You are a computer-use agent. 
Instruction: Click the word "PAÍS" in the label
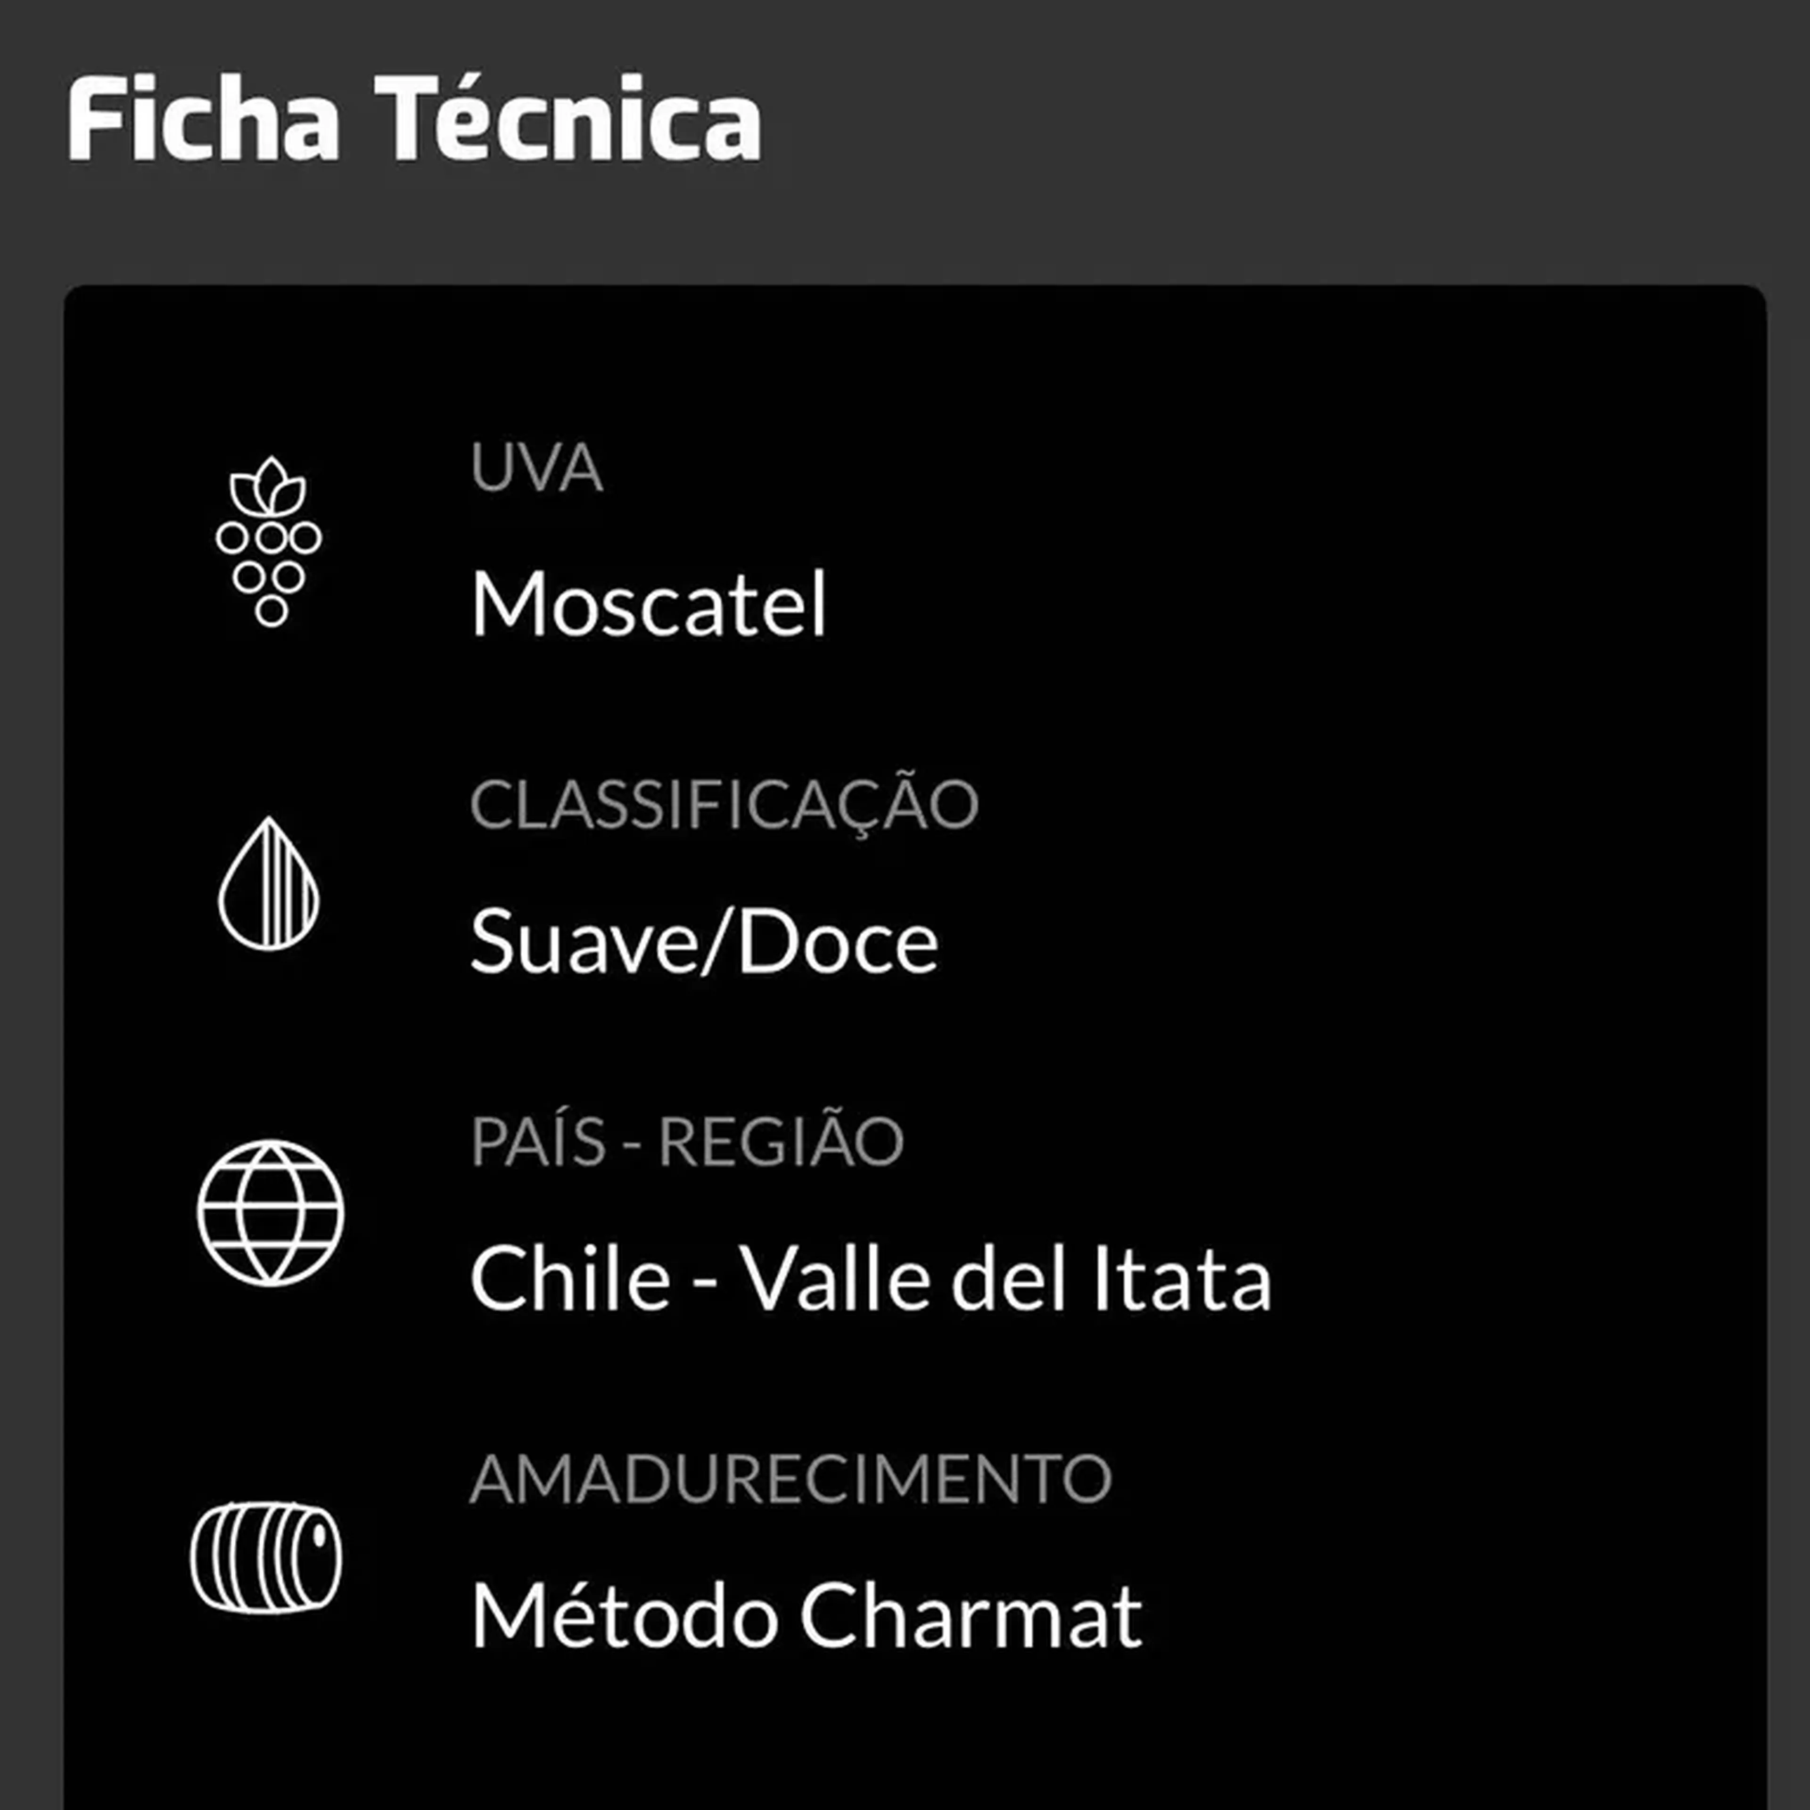click(538, 1142)
